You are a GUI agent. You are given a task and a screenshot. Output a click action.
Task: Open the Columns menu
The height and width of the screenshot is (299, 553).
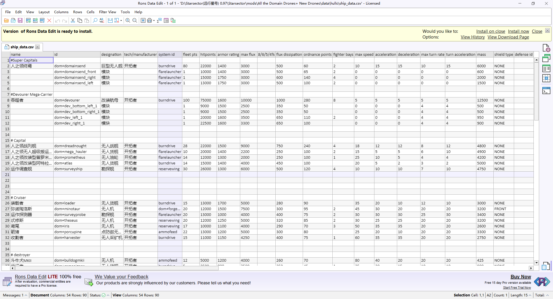tap(61, 12)
